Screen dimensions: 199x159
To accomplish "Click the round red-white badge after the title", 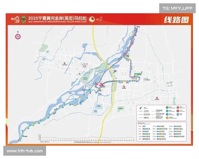I will (92, 20).
